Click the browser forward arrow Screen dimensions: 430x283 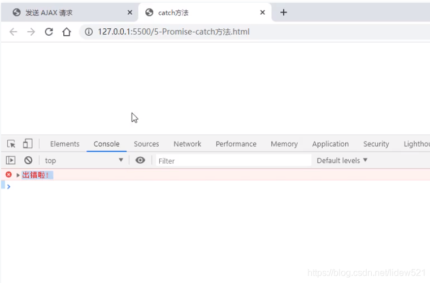pos(31,32)
